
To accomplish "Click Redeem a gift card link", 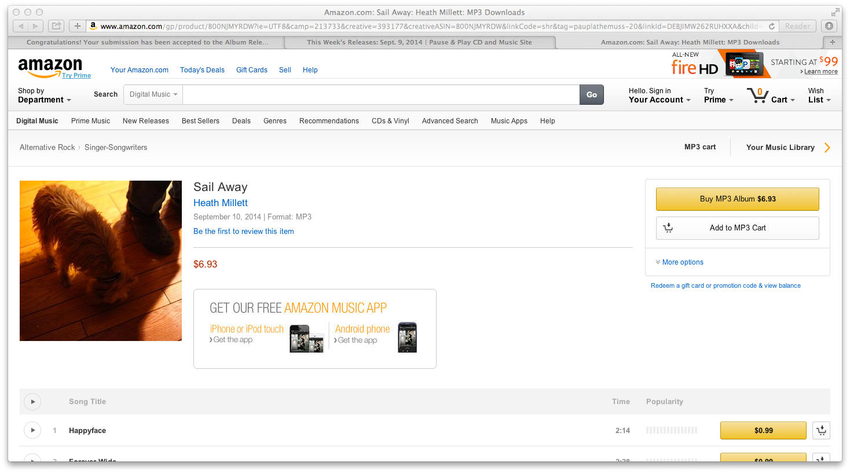I will click(726, 285).
